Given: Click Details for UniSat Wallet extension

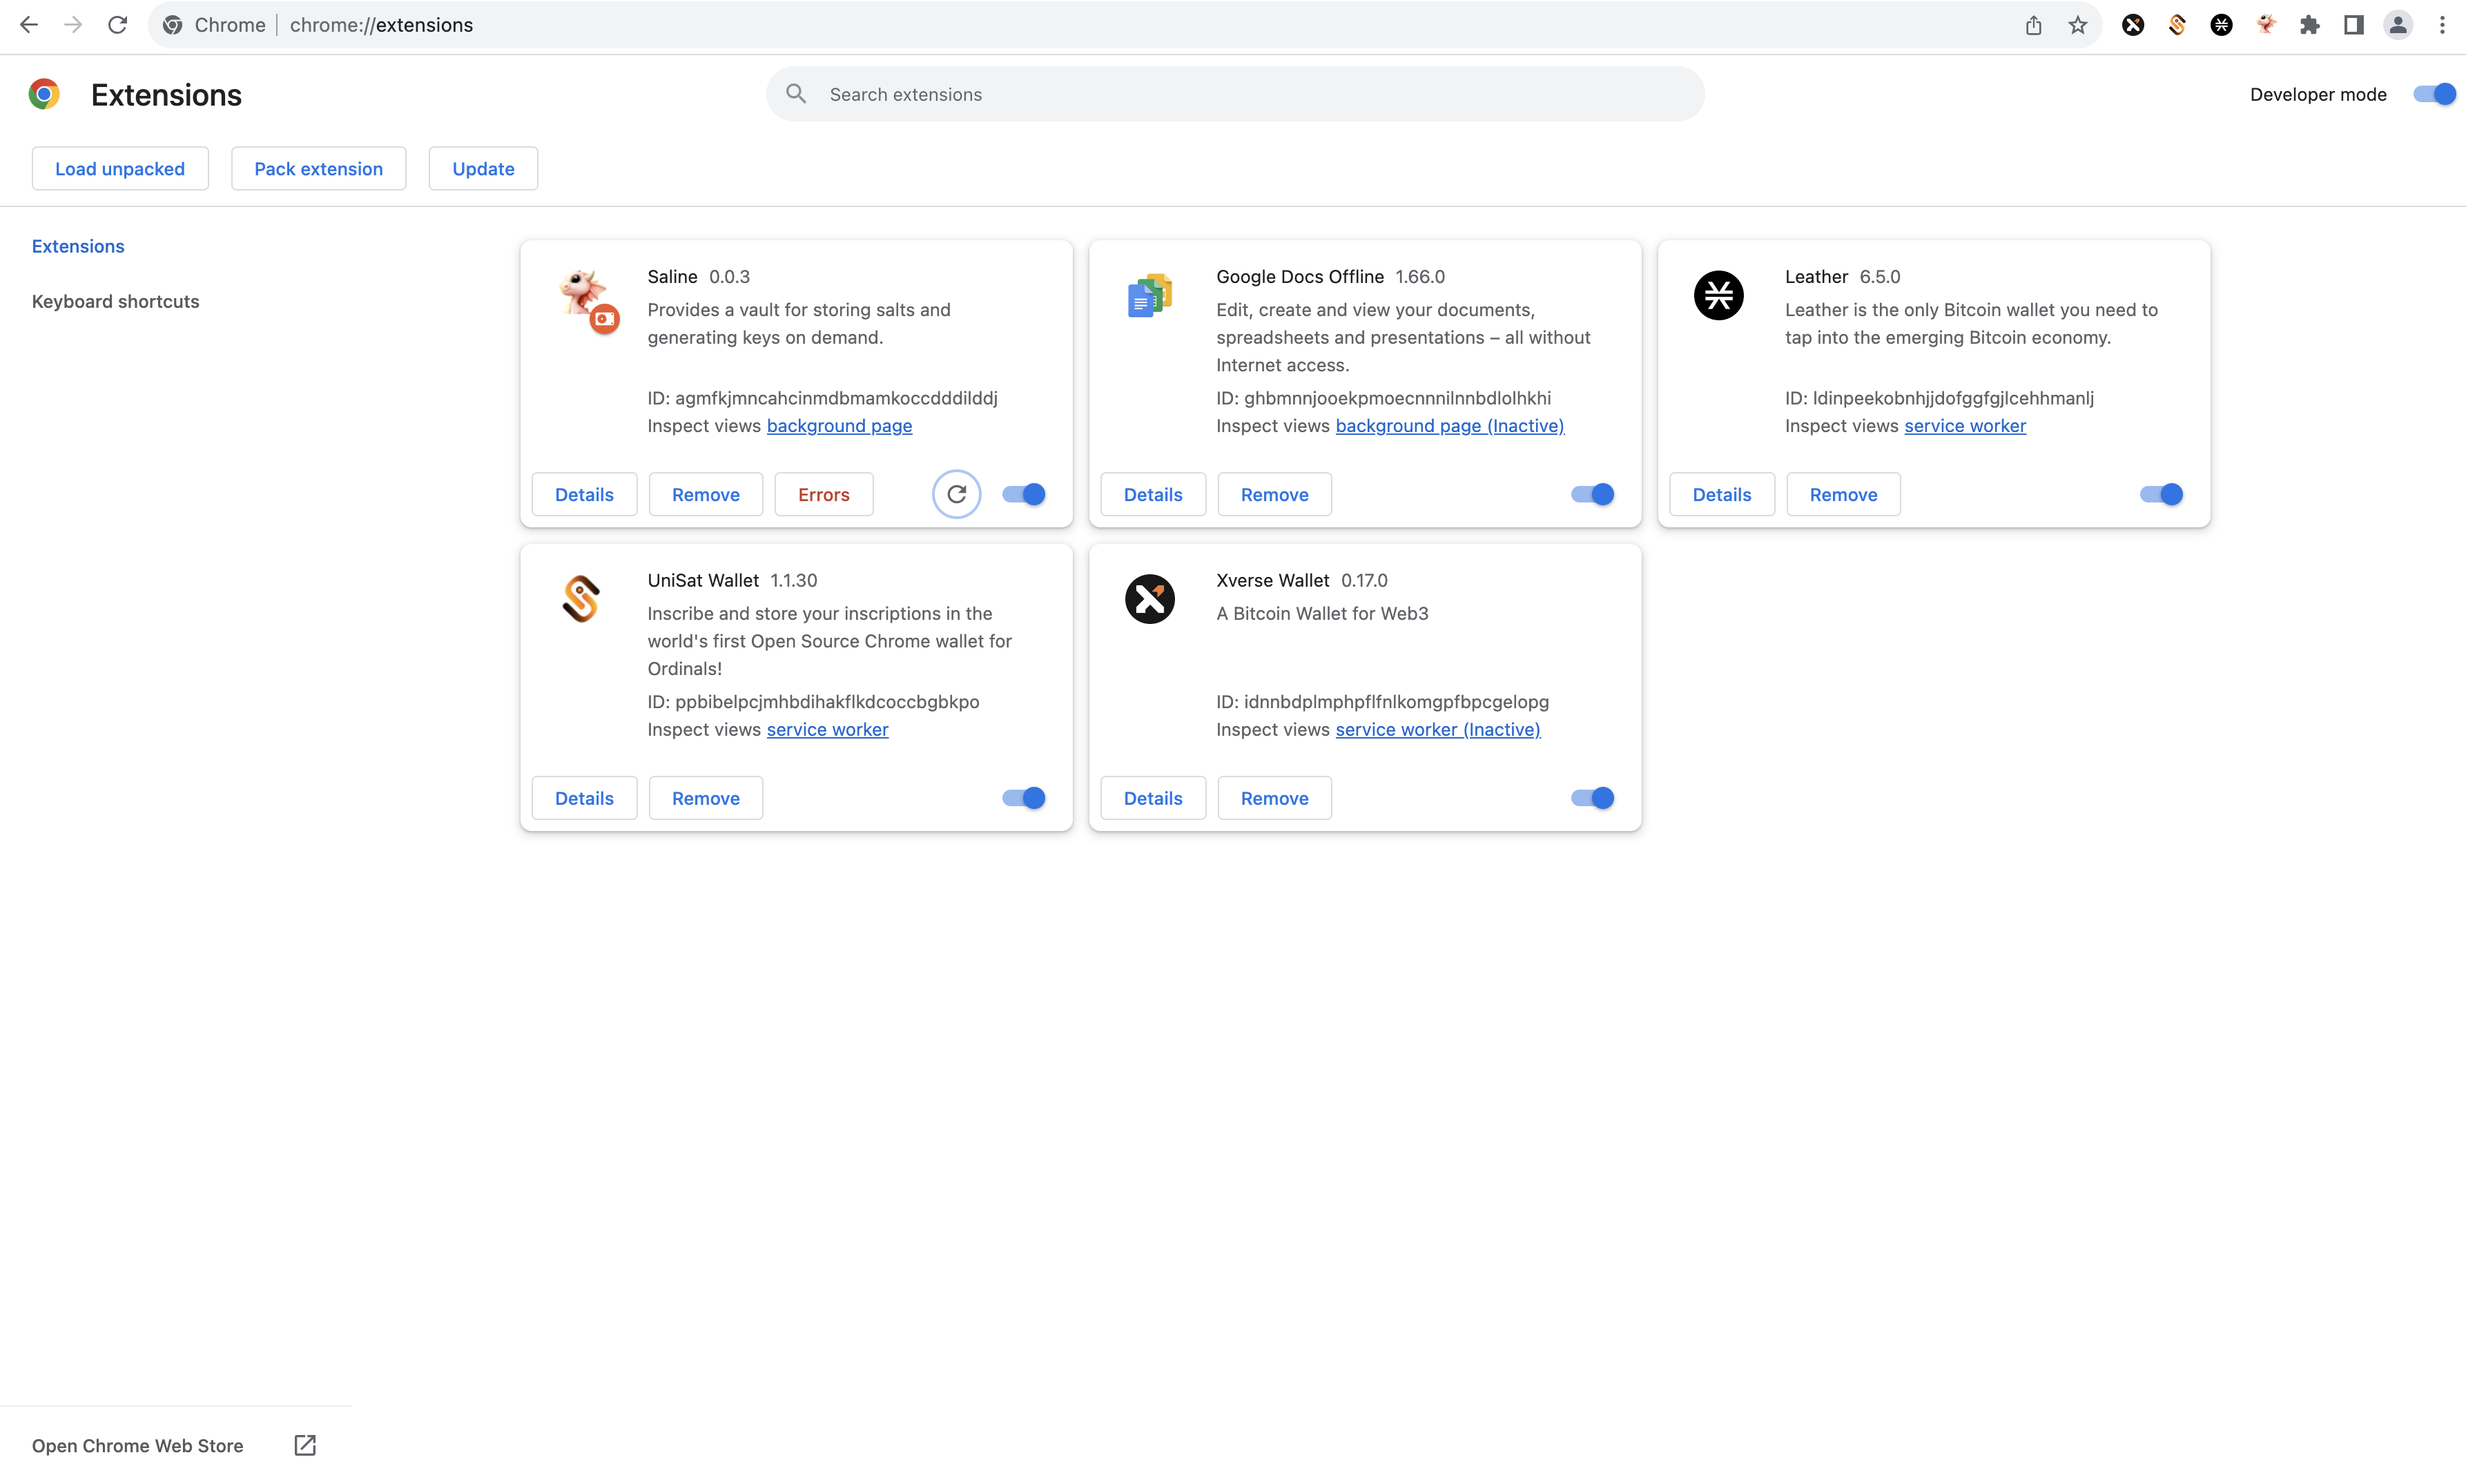Looking at the screenshot, I should [583, 797].
